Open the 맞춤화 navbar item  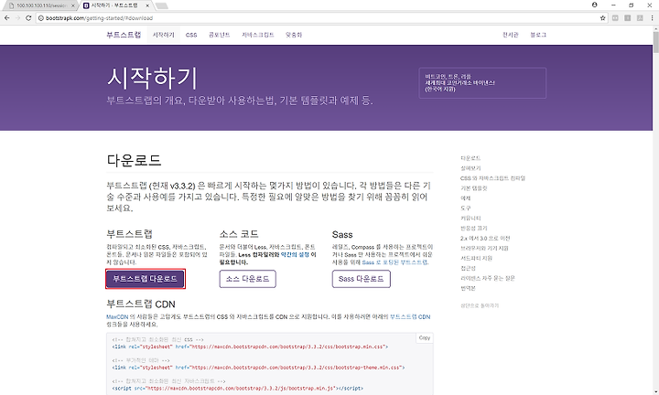click(294, 35)
